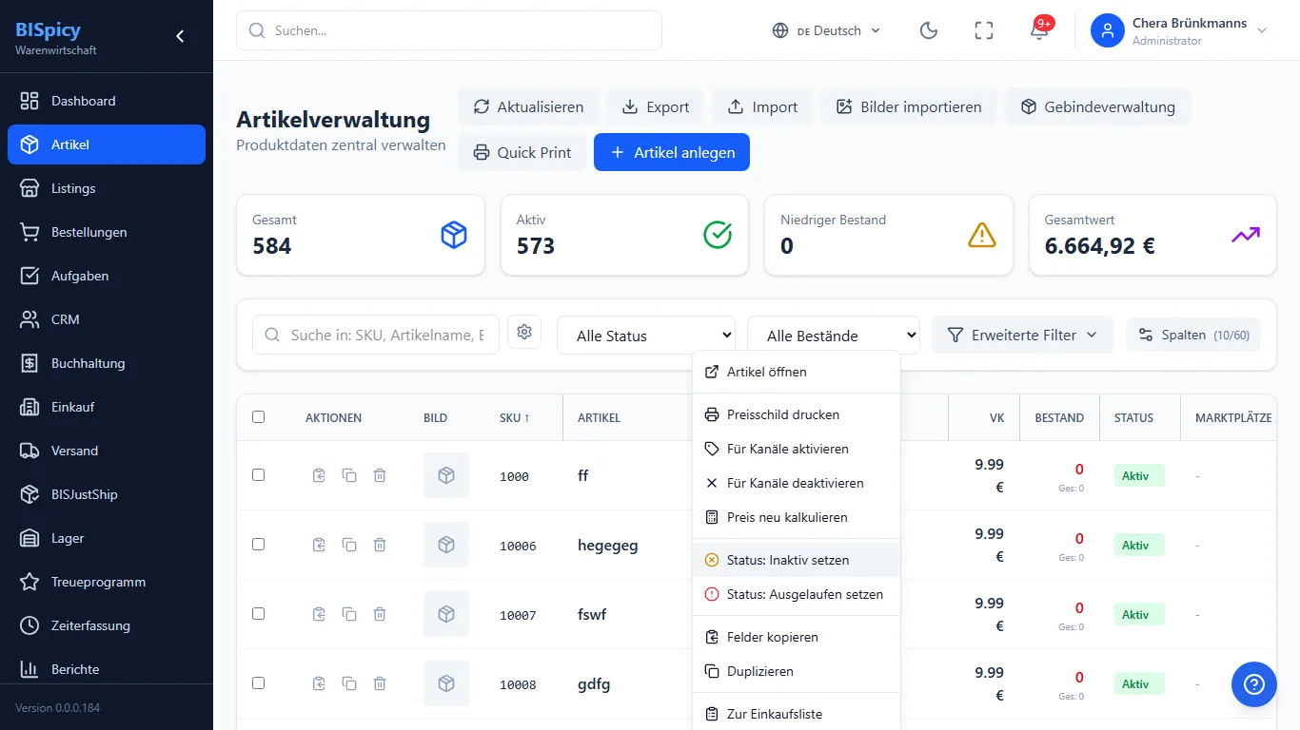The width and height of the screenshot is (1300, 730).
Task: Open Zeiterfassung in the sidebar
Action: [x=107, y=625]
